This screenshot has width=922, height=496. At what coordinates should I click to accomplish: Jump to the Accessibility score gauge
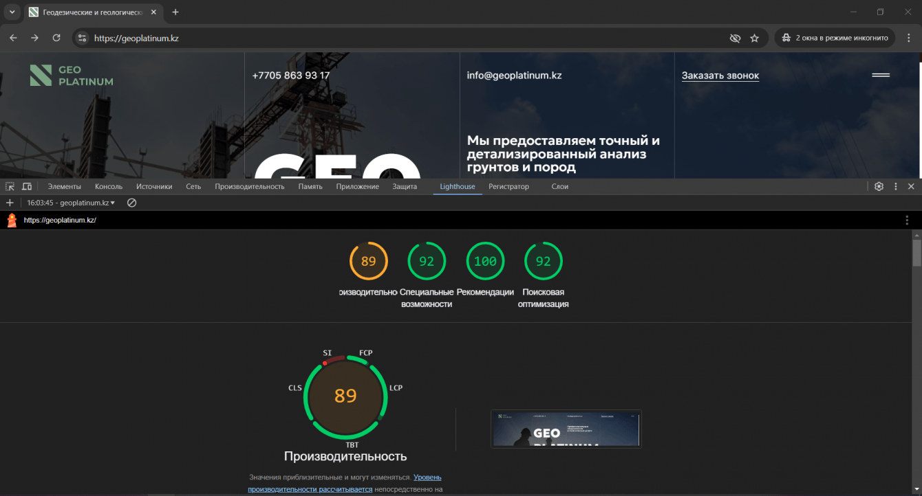[427, 261]
